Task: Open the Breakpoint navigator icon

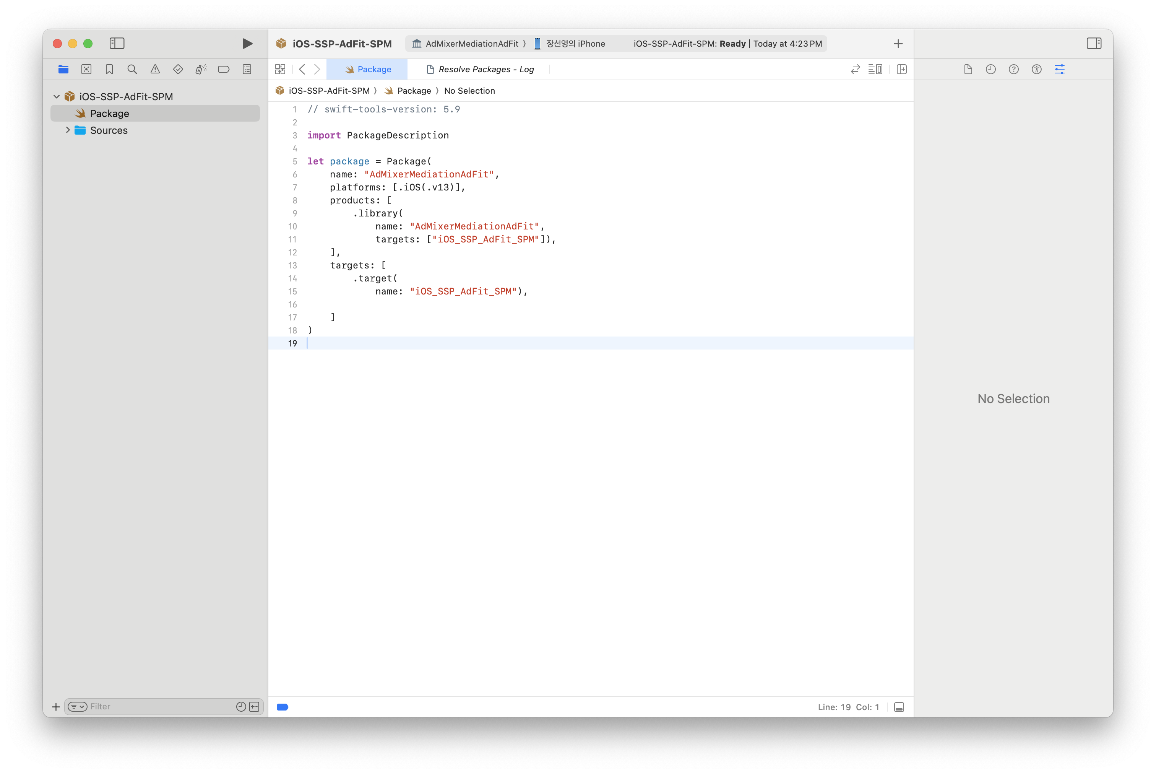Action: (224, 70)
